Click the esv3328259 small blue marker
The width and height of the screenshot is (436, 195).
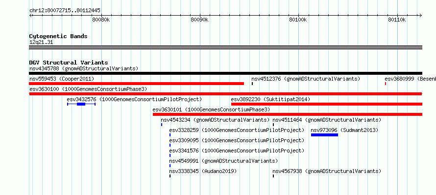click(170, 135)
